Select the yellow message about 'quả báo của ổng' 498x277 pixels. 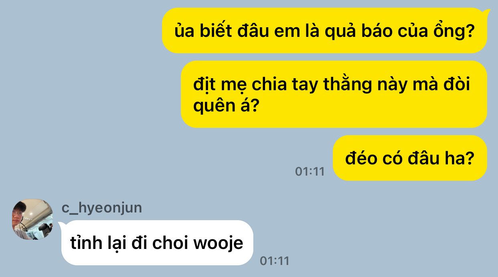tap(324, 31)
